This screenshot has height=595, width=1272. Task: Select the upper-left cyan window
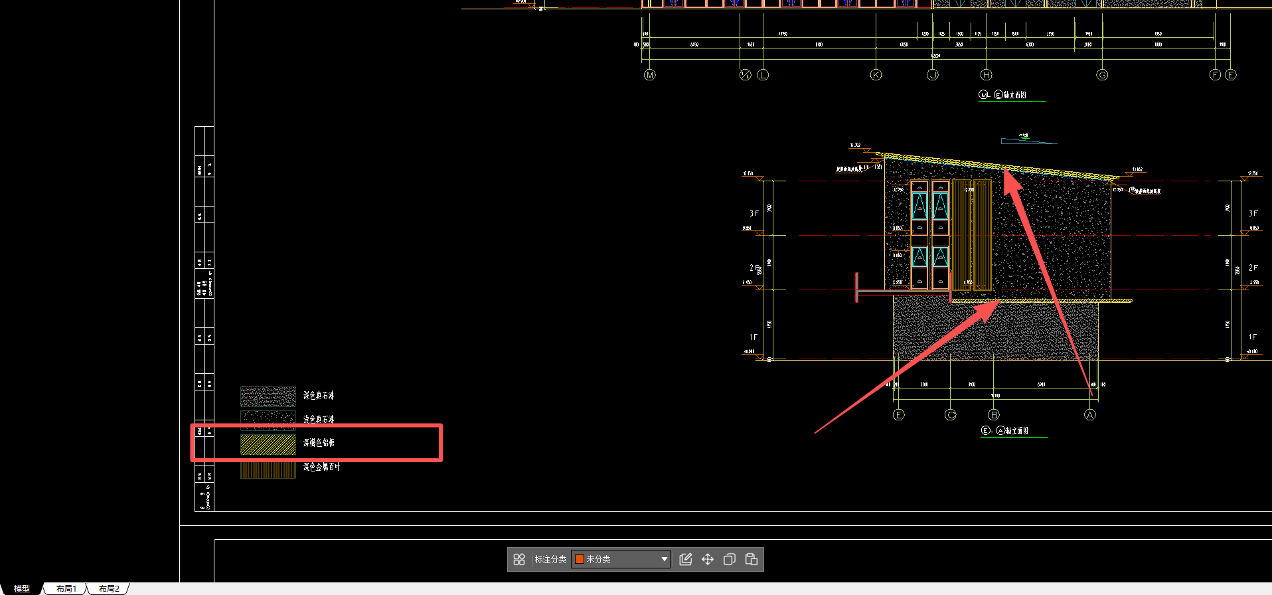(919, 206)
